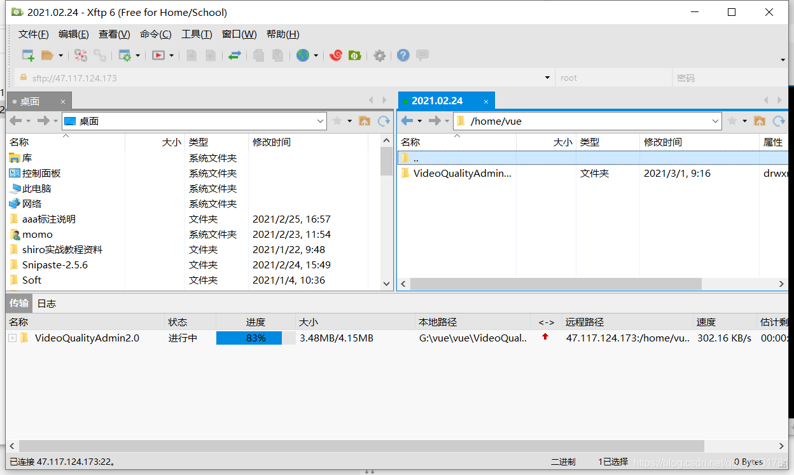Switch to the 传输 tab

[x=19, y=303]
